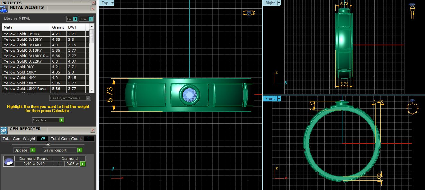The image size is (425, 190).
Task: Open the Top viewport dropdown arrow
Action: click(112, 3)
